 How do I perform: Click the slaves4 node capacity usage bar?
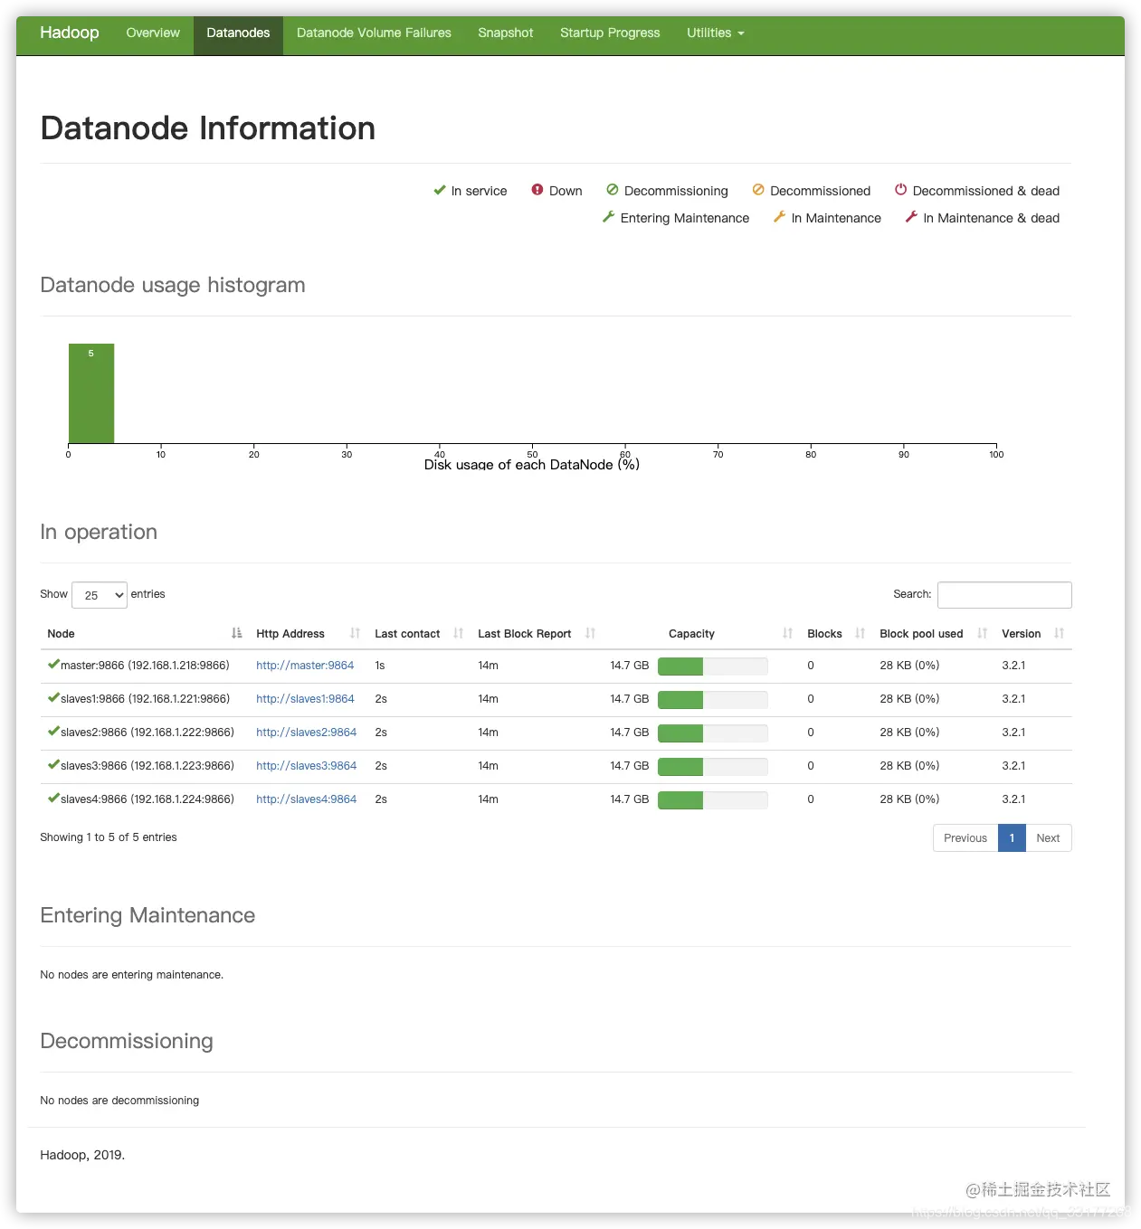click(x=713, y=800)
